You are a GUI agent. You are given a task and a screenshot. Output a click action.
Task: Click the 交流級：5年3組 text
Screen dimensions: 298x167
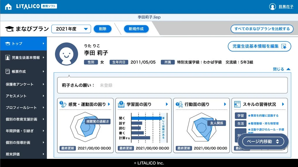click(239, 62)
